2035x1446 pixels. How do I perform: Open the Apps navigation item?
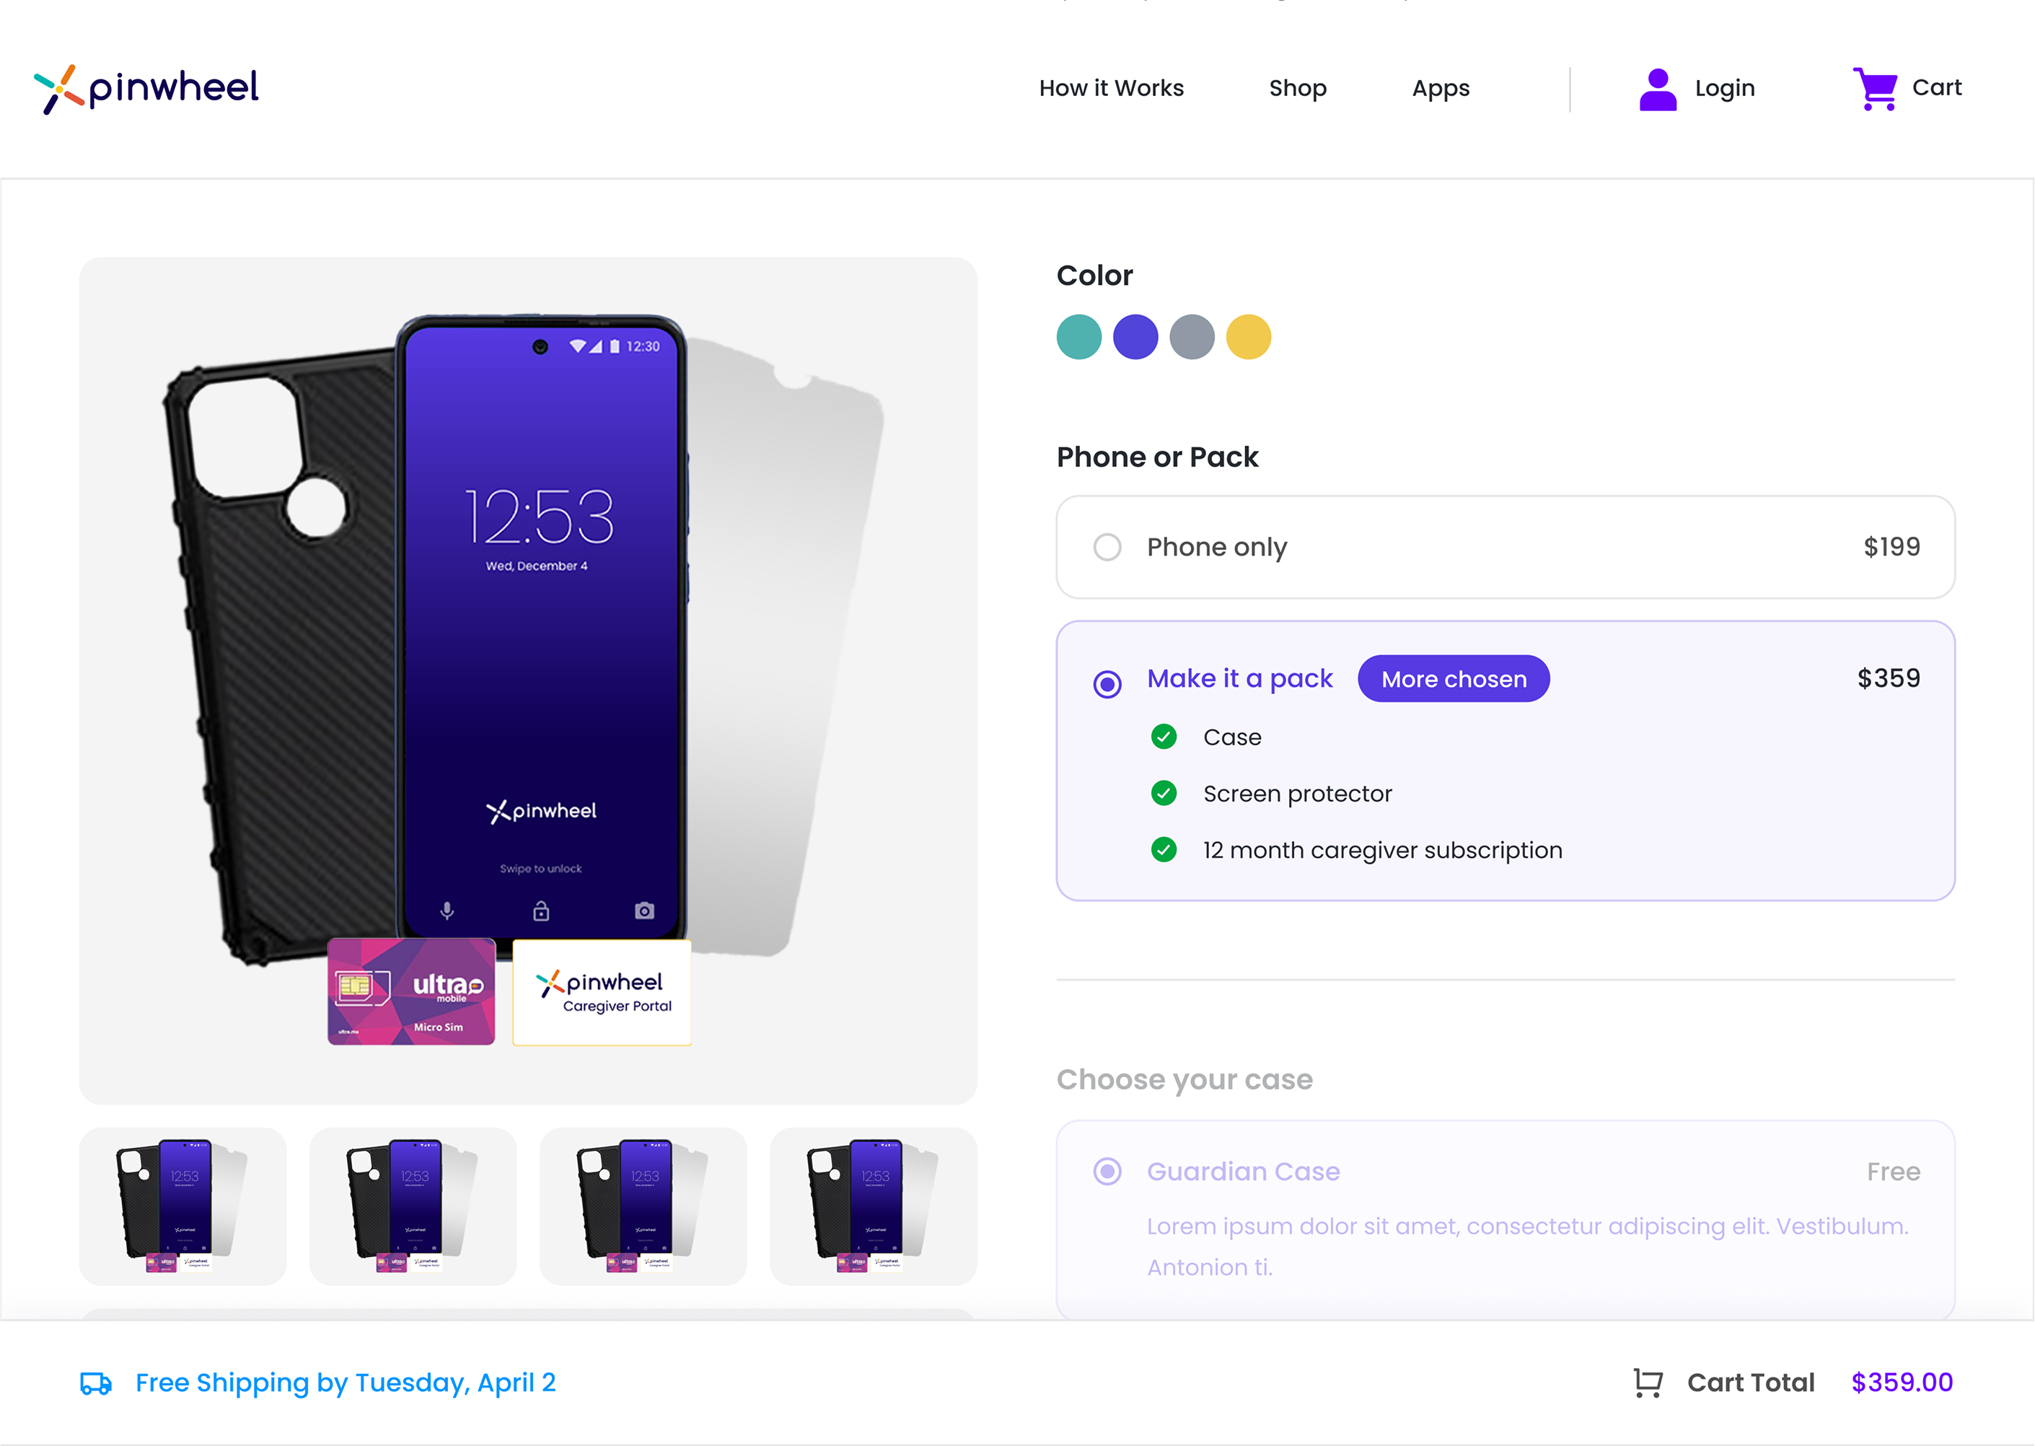(1441, 89)
